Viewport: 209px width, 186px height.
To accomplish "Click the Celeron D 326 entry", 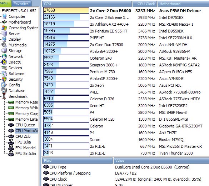I will pos(102,99).
